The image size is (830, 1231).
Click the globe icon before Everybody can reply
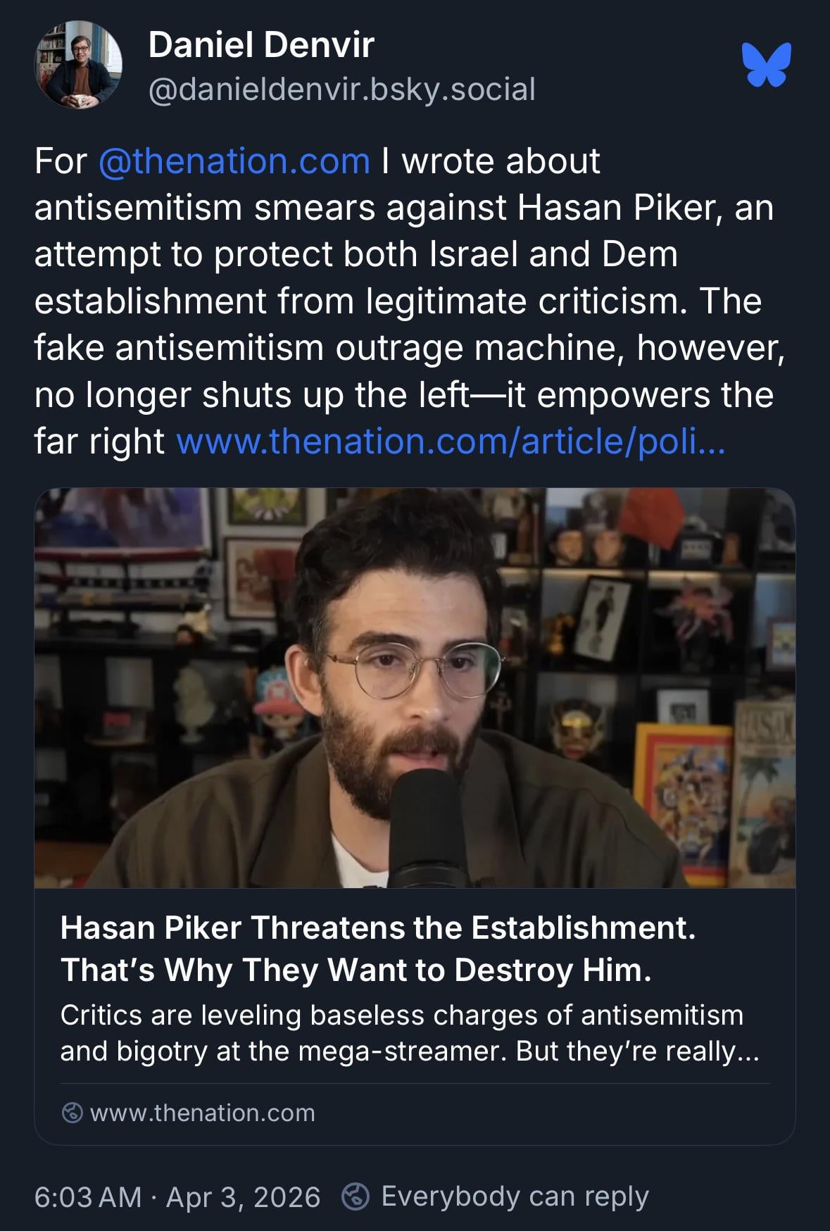tap(356, 1196)
